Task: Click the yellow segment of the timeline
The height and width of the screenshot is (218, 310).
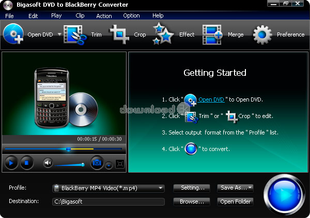Action: click(x=82, y=149)
